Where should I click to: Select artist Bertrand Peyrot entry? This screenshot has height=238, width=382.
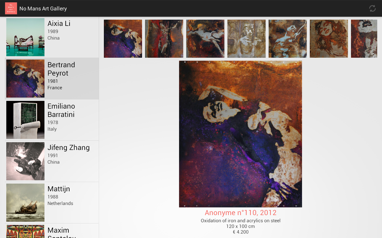[52, 78]
